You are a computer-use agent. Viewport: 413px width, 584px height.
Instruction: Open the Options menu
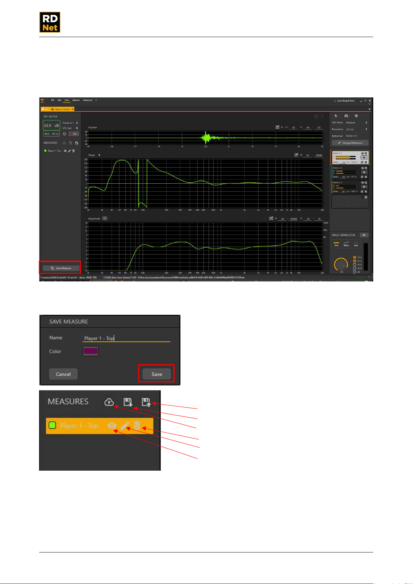tap(76, 100)
